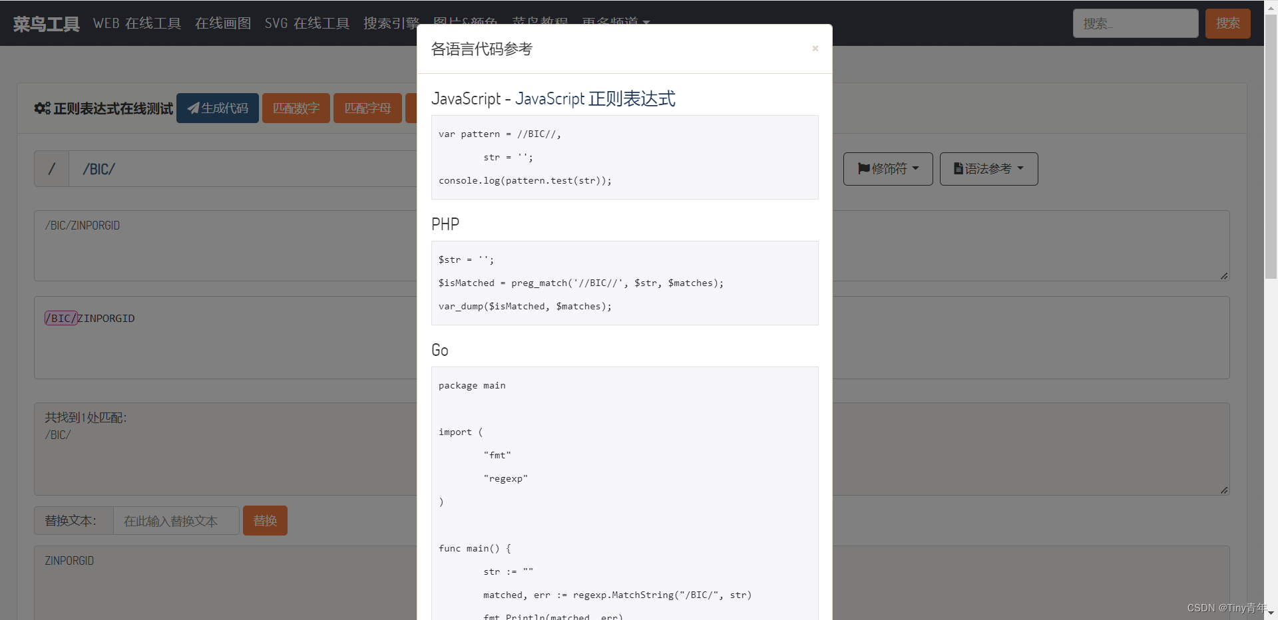Click the 匹配字母 button
This screenshot has width=1278, height=620.
tap(367, 108)
